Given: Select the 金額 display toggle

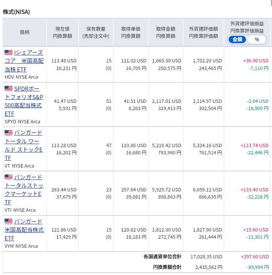Looking at the screenshot, I should click(x=238, y=39).
